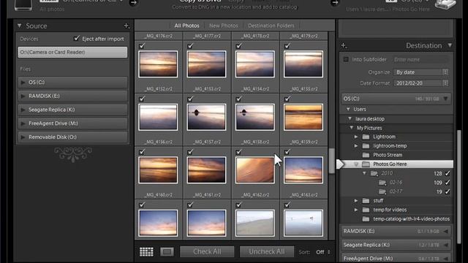Select the New Photos tab

click(x=224, y=26)
